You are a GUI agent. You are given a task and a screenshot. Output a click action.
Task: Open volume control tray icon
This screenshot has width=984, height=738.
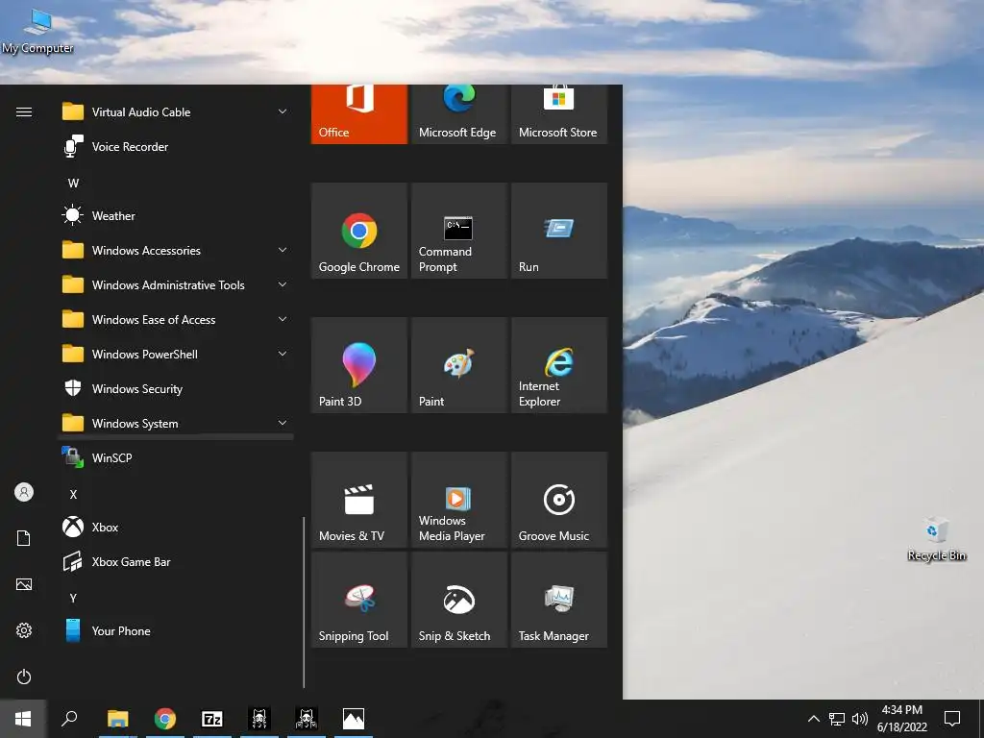point(860,719)
